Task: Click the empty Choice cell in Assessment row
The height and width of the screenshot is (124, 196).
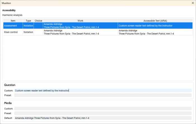Action: click(38, 26)
